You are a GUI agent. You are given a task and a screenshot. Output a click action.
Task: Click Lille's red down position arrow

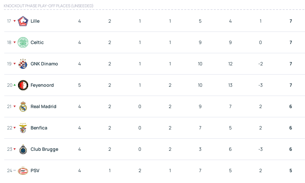[x=14, y=21]
